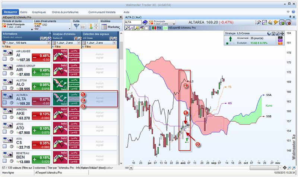This screenshot has height=177, width=298.
Task: Open the Principale period dropdown on the chart
Action: click(x=174, y=23)
